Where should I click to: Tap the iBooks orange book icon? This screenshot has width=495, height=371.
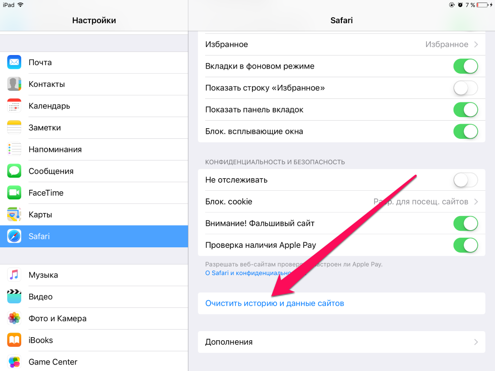(x=14, y=340)
